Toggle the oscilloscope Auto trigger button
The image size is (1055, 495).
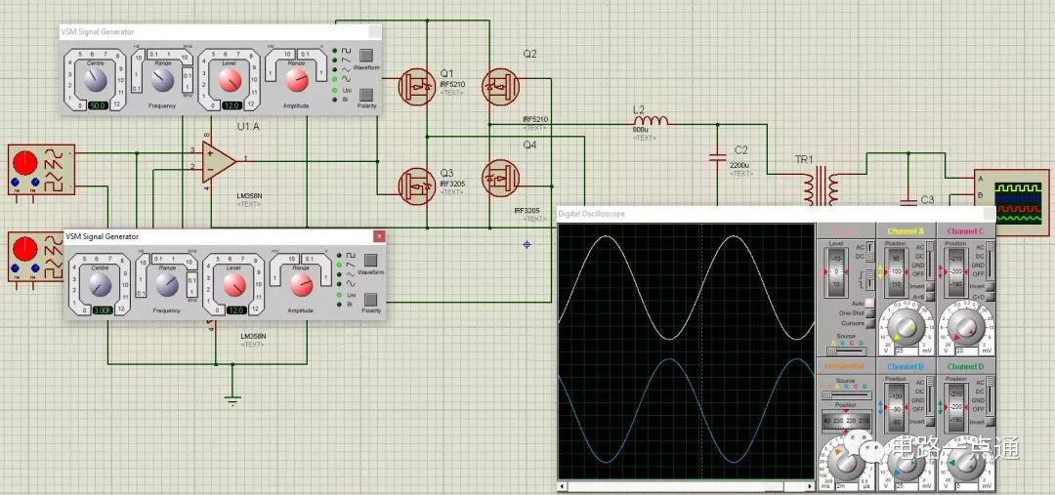coord(869,303)
